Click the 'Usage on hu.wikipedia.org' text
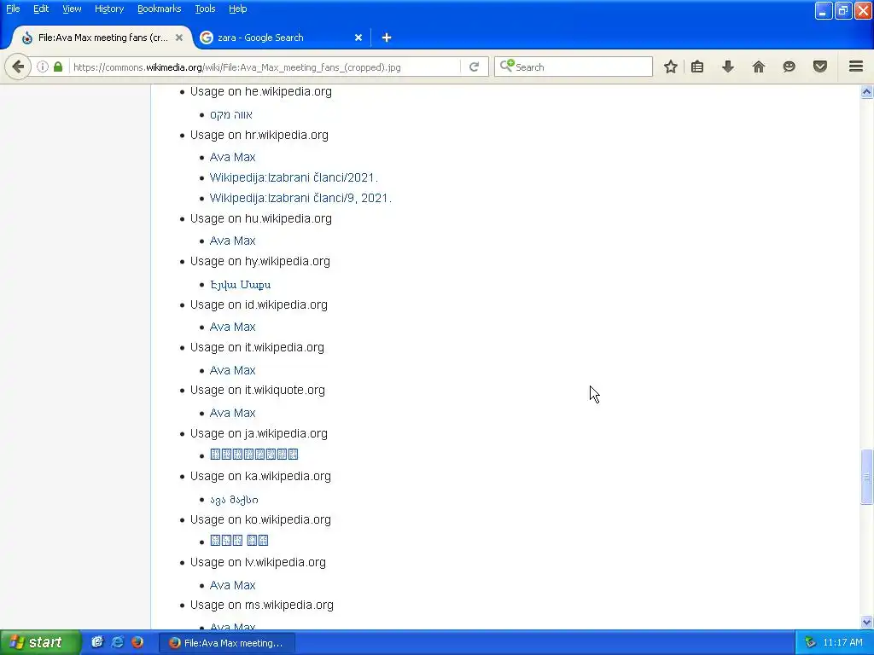The width and height of the screenshot is (874, 655). [x=261, y=218]
